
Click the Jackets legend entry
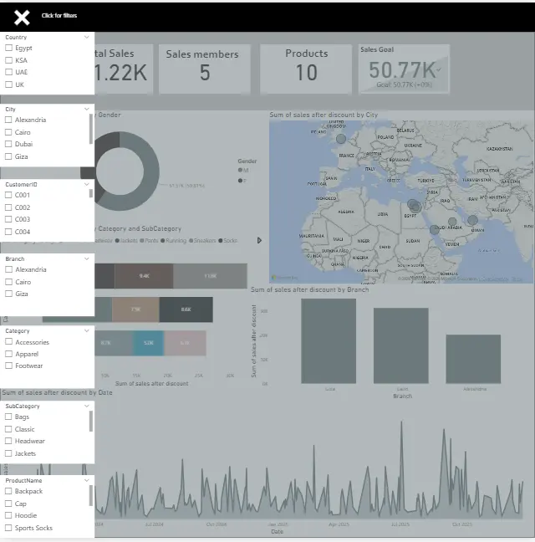(126, 240)
